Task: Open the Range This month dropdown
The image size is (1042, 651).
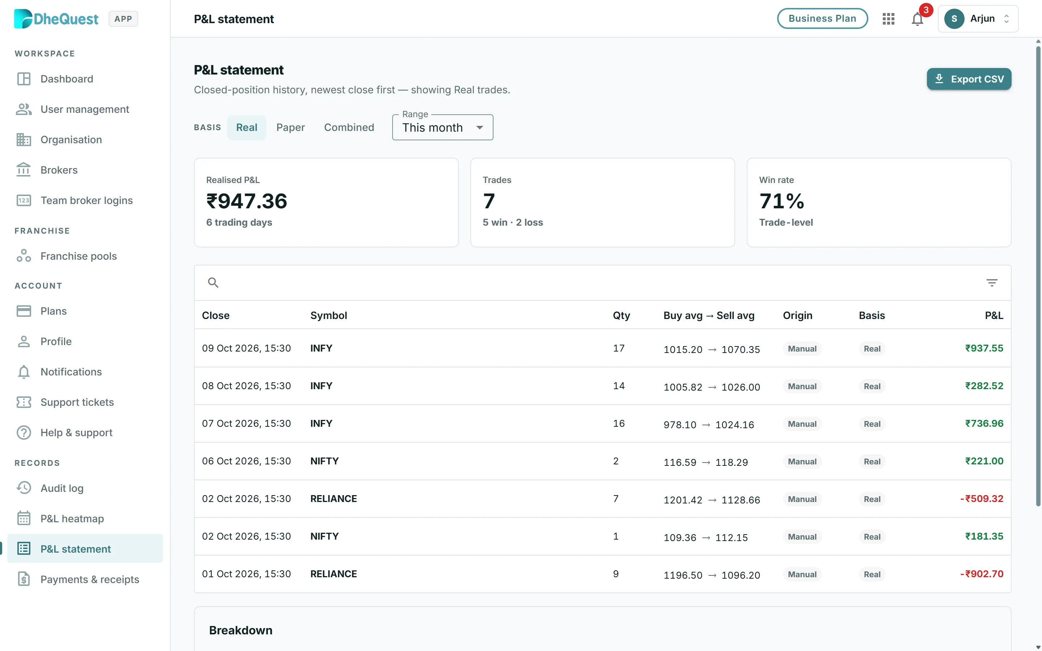Action: (442, 127)
